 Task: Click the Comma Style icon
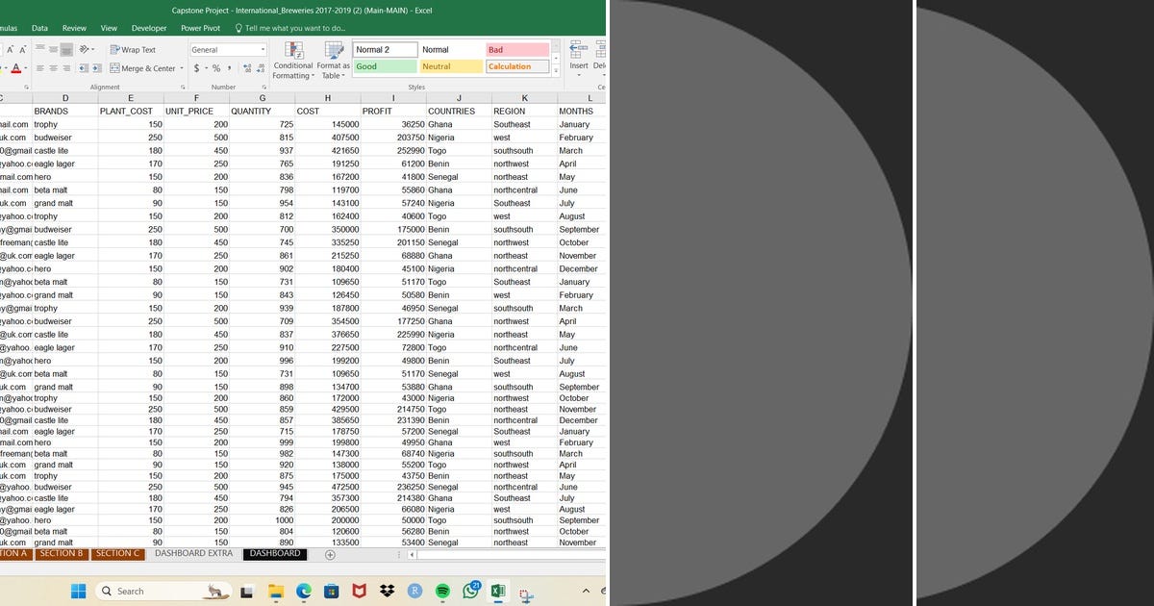tap(229, 68)
